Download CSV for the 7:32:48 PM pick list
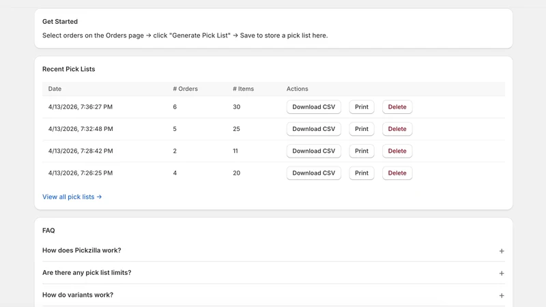 coord(314,129)
